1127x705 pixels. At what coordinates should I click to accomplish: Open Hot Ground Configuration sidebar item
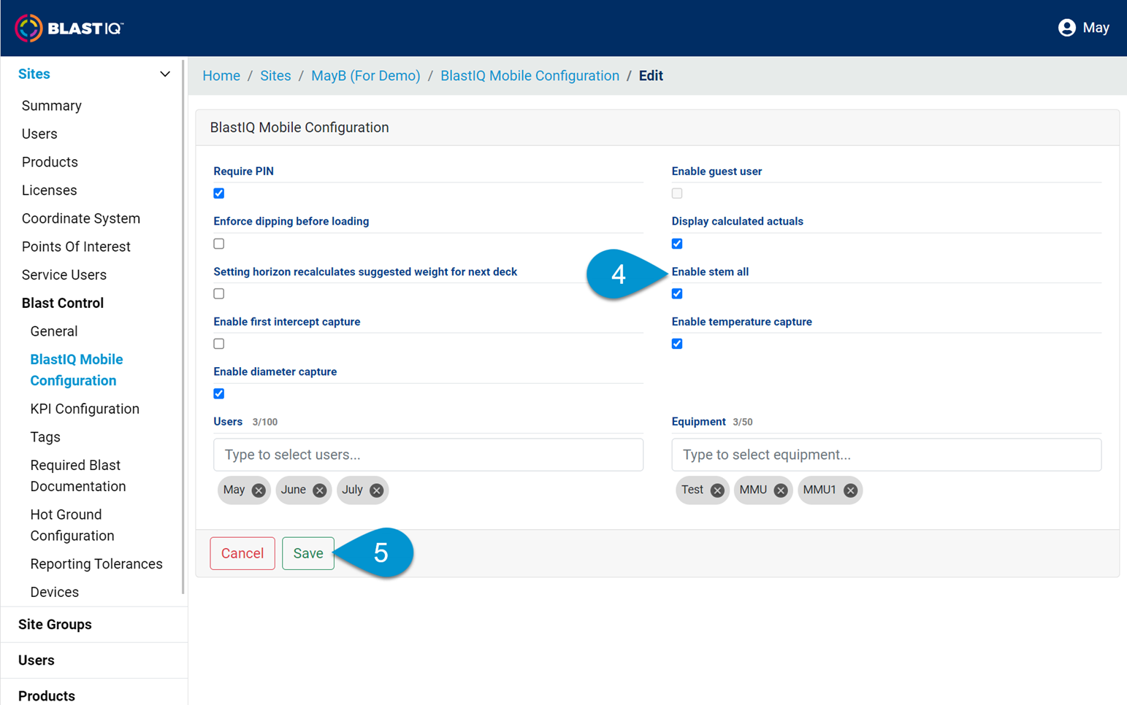point(72,525)
